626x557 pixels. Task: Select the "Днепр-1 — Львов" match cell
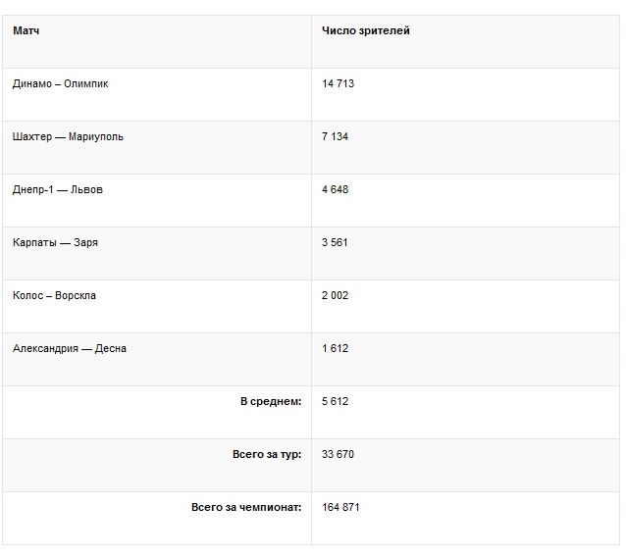58,190
